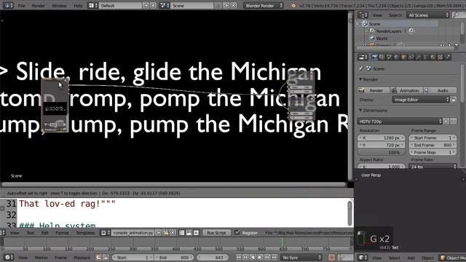Viewport: 466px width, 262px height.
Task: Add a render preset with the plus button
Action: pos(446,122)
